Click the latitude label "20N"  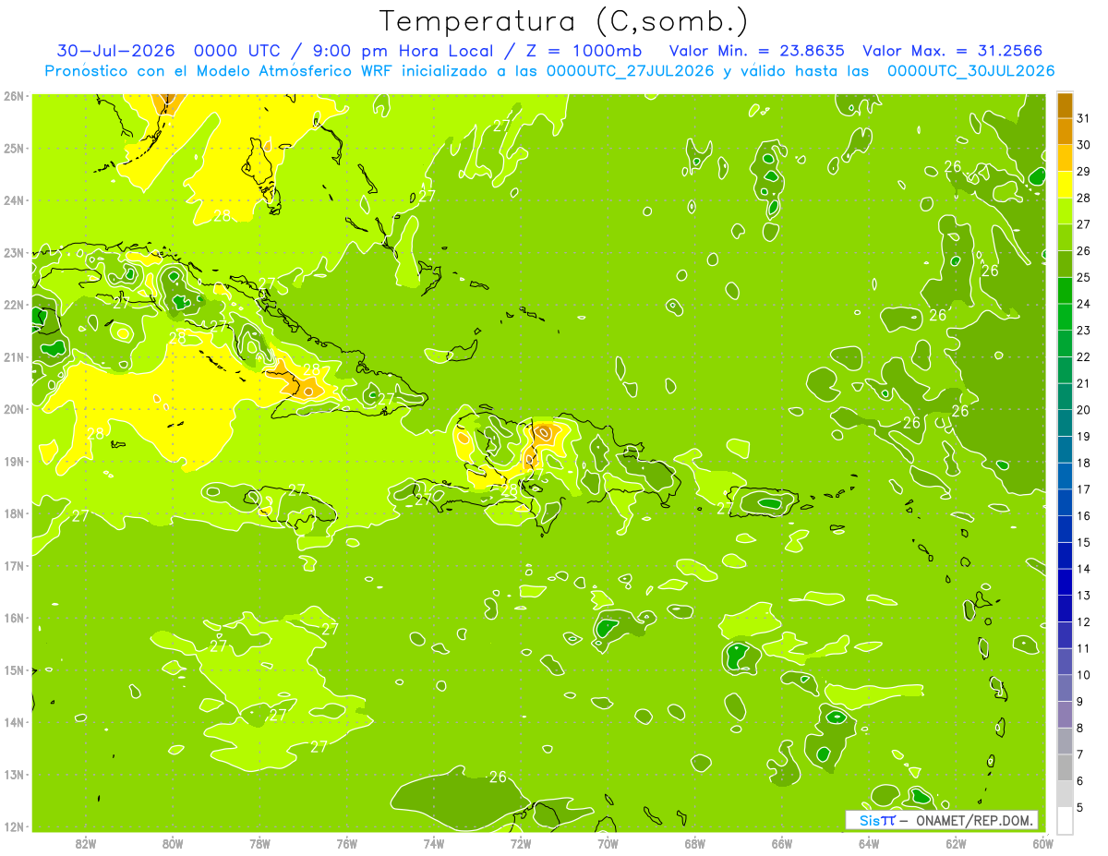click(14, 409)
